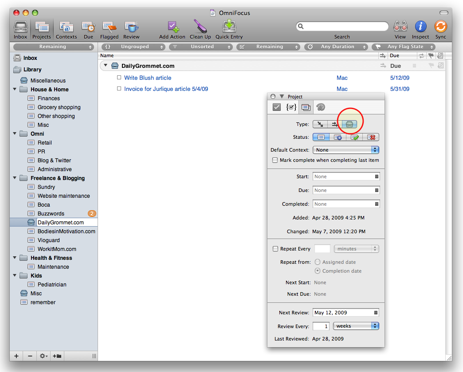Open the Ungrouped grouping dropdown
Viewport: 463px width, 372px height.
pos(133,47)
